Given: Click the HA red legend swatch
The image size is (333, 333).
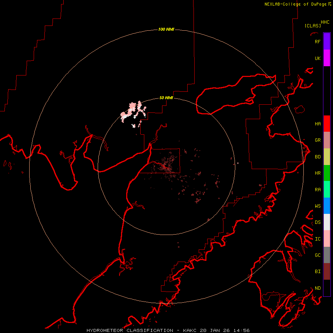Looking at the screenshot, I should 327,124.
